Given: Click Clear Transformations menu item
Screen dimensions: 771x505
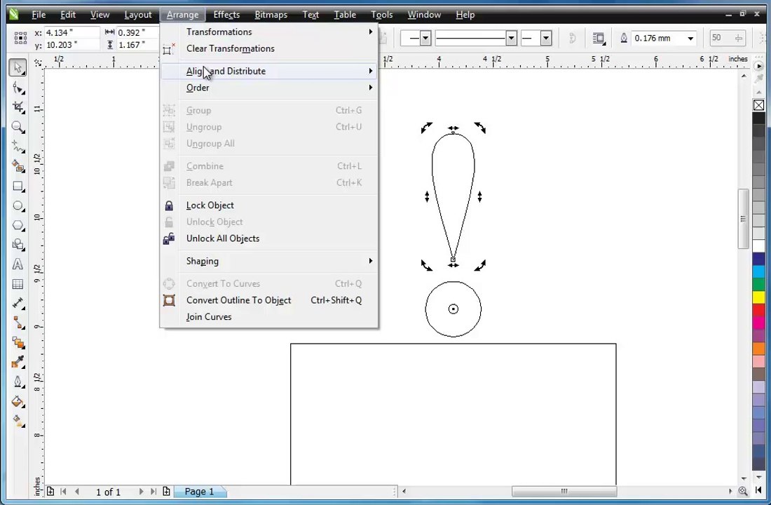Looking at the screenshot, I should point(269,48).
